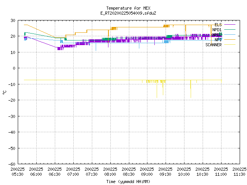Click the y-axis tick label -10

click(x=12, y=84)
